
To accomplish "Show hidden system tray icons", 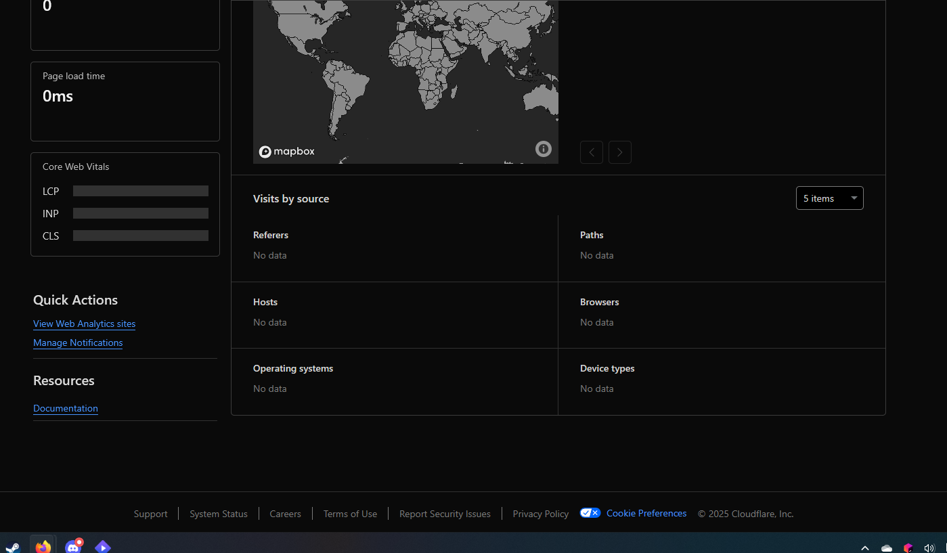I will [864, 548].
